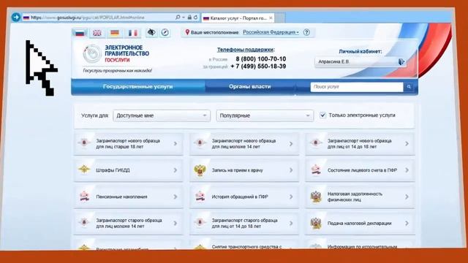The height and width of the screenshot is (263, 468).
Task: Select the Russian flag language icon
Action: coord(80,33)
